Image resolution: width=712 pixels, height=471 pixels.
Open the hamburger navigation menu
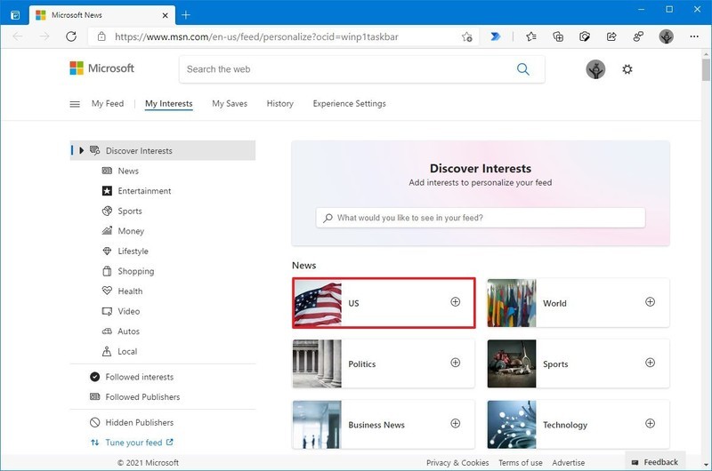point(75,104)
